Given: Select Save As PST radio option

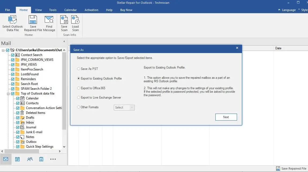Looking at the screenshot, I should tap(78, 69).
